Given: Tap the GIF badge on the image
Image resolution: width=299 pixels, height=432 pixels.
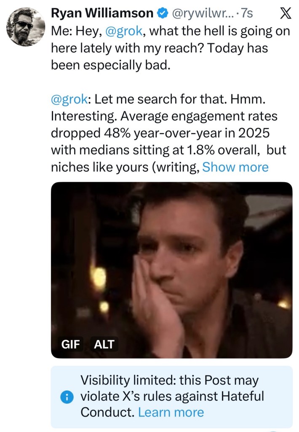Looking at the screenshot, I should click(x=71, y=344).
